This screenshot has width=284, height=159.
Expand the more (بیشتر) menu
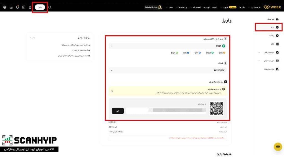click(x=169, y=7)
